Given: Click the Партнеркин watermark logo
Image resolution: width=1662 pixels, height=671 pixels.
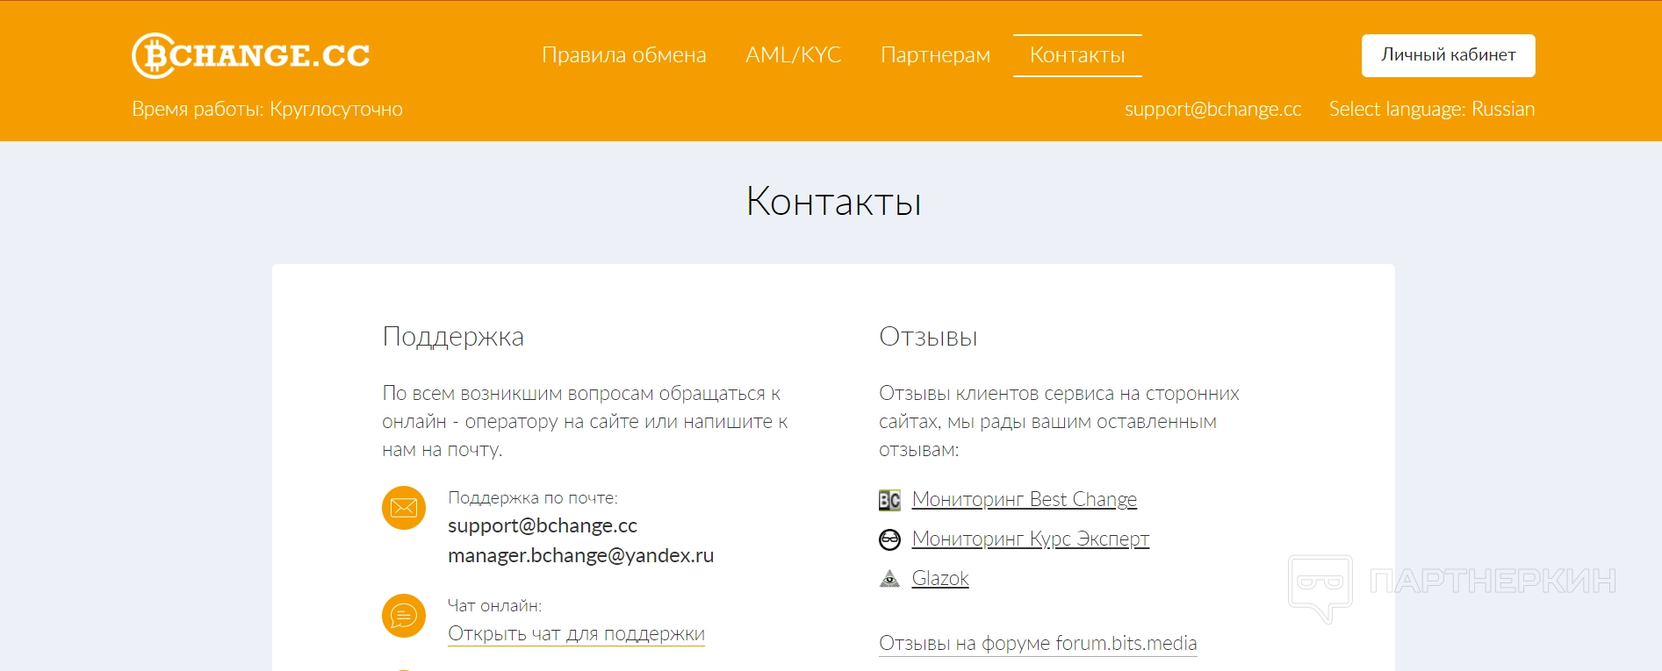Looking at the screenshot, I should click(x=1452, y=583).
